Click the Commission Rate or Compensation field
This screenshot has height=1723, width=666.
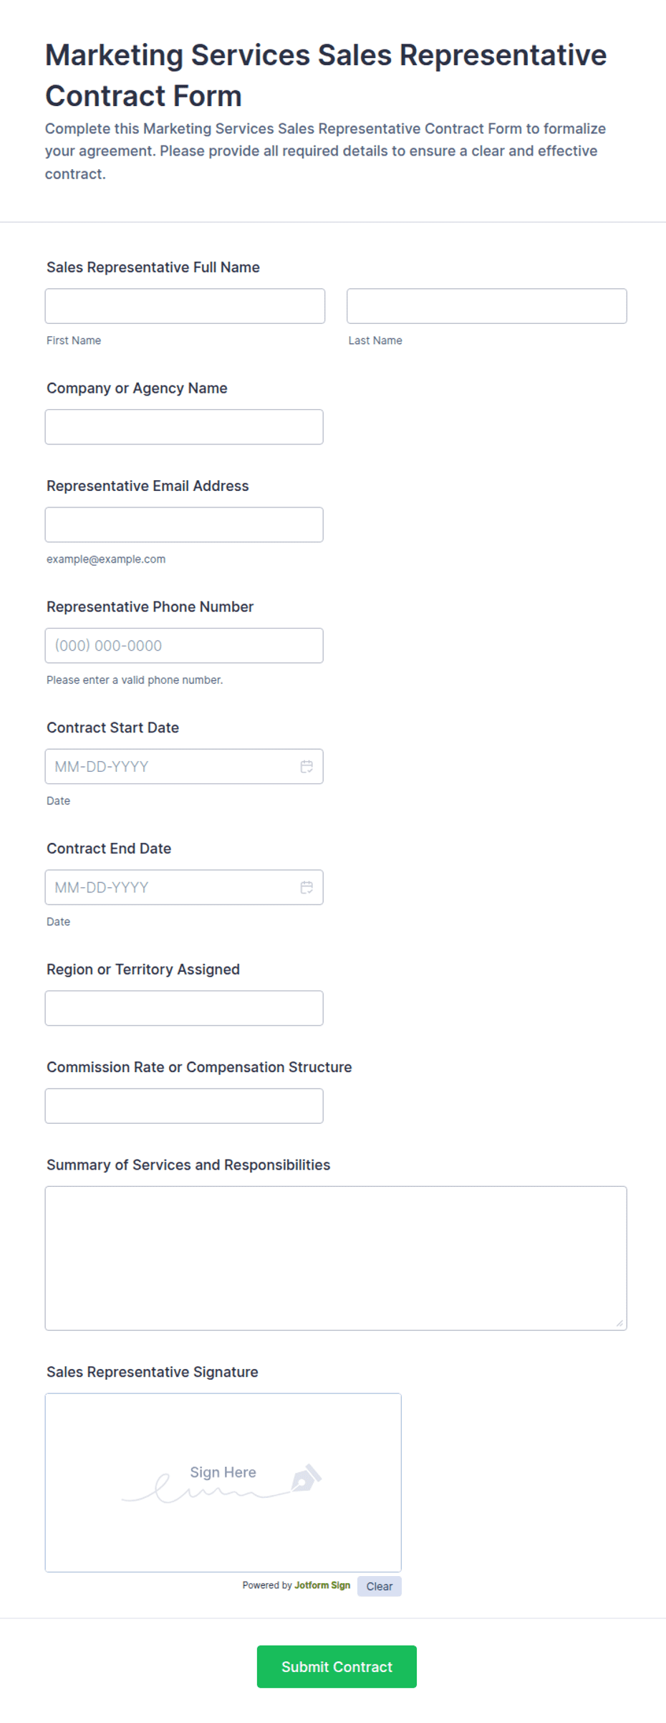(184, 1106)
